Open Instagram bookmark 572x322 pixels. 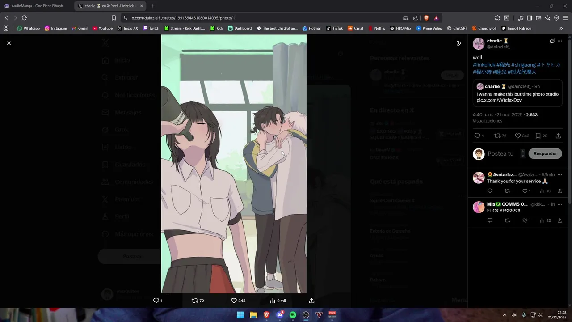pyautogui.click(x=56, y=28)
